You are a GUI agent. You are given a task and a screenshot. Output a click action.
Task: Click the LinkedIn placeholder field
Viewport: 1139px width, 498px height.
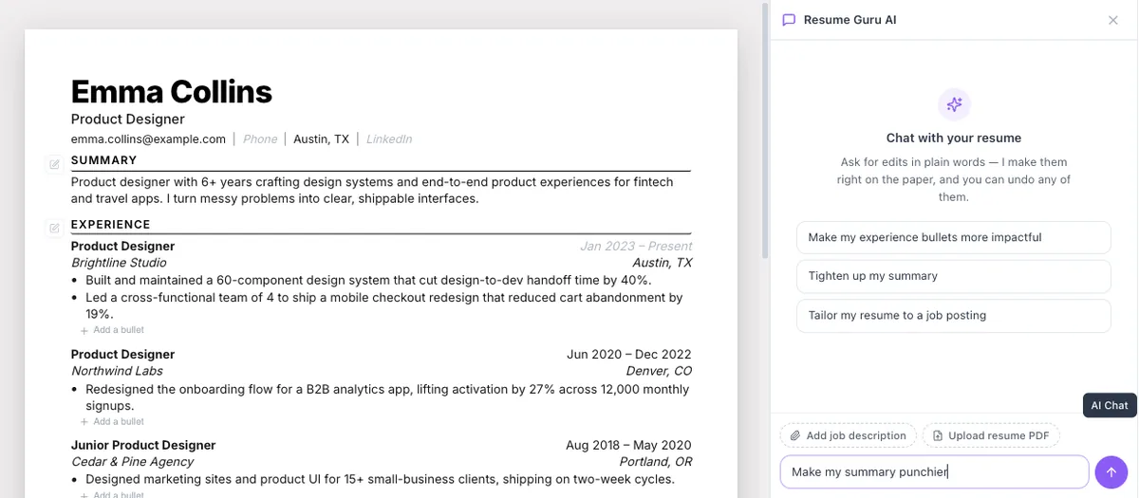(389, 138)
